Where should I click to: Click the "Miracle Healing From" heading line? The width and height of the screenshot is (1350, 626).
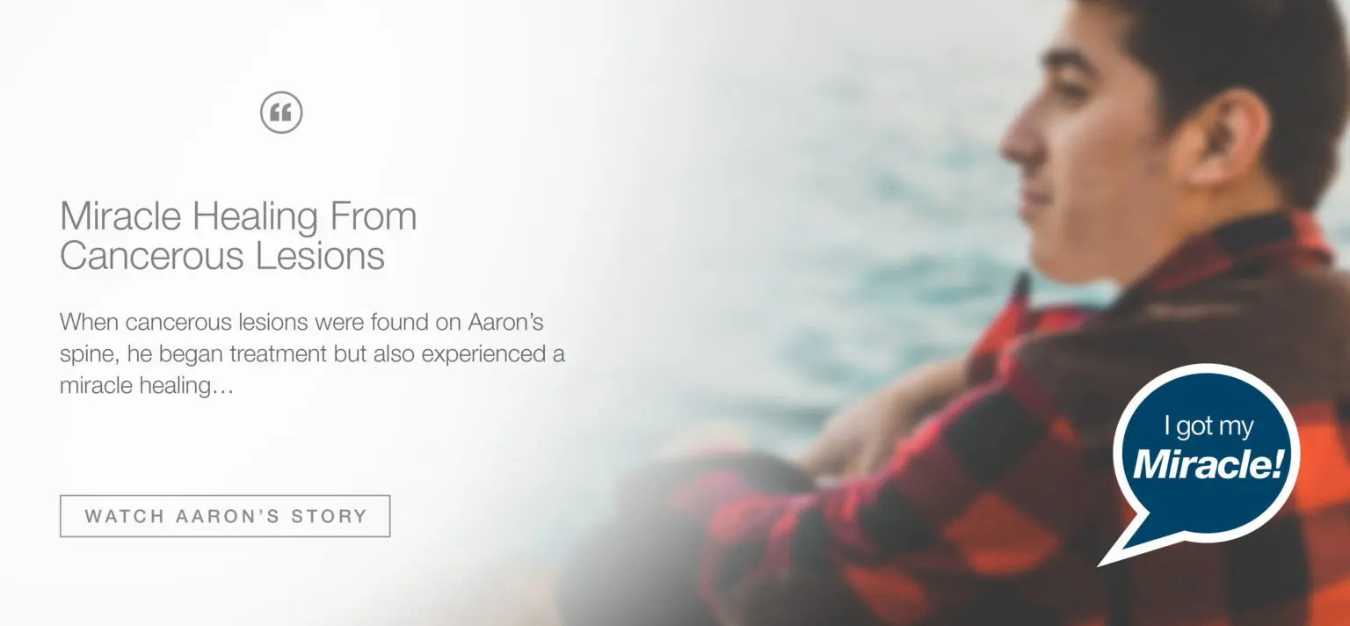click(238, 215)
